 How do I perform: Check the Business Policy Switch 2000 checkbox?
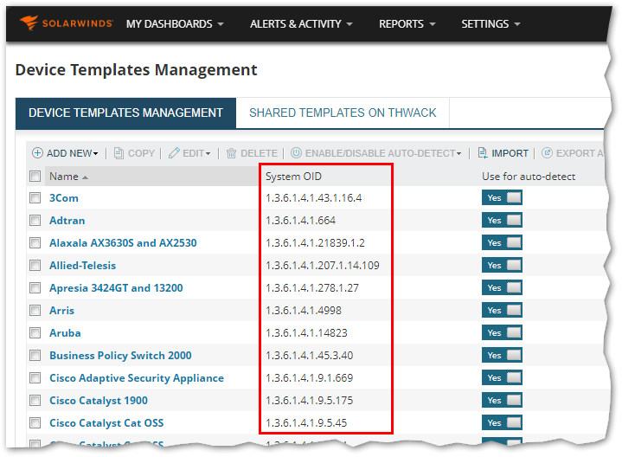(35, 356)
